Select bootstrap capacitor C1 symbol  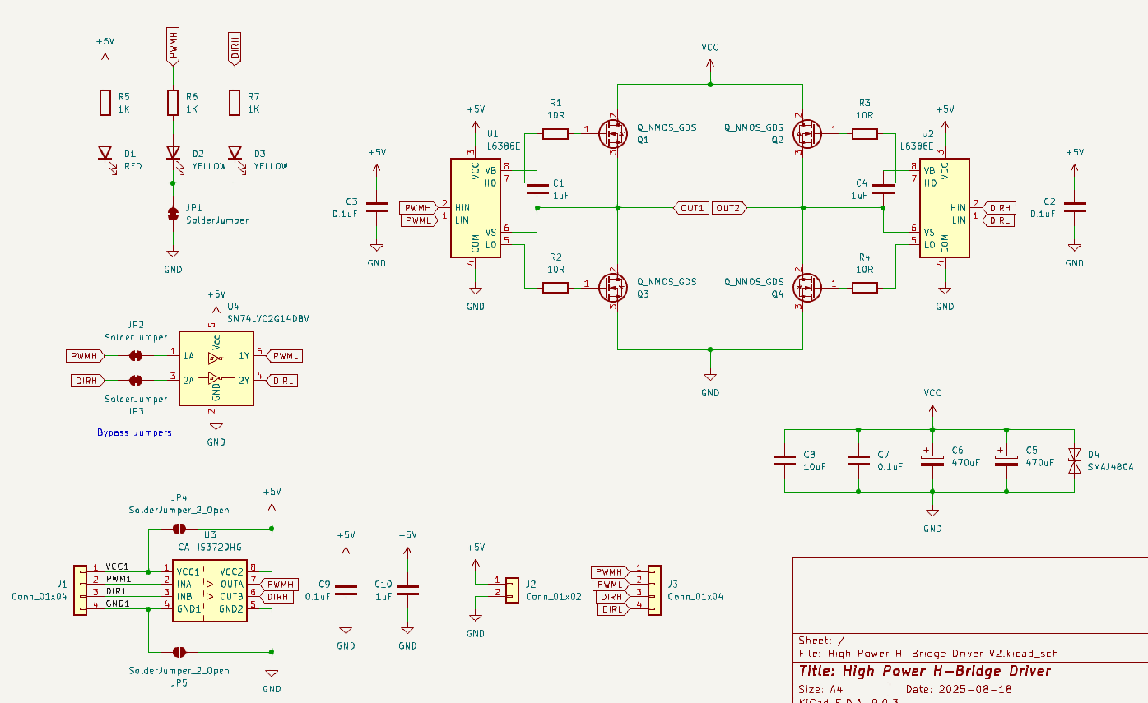point(537,190)
